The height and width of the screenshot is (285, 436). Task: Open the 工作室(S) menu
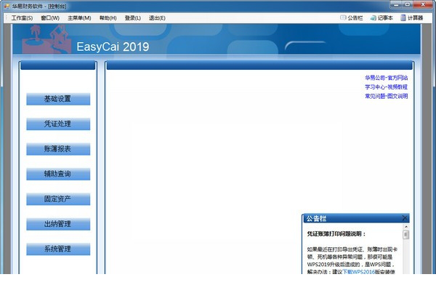[22, 18]
